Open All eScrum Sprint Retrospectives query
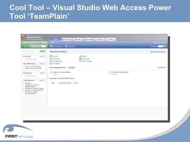Screen dimensions: 190x142 click(31, 93)
